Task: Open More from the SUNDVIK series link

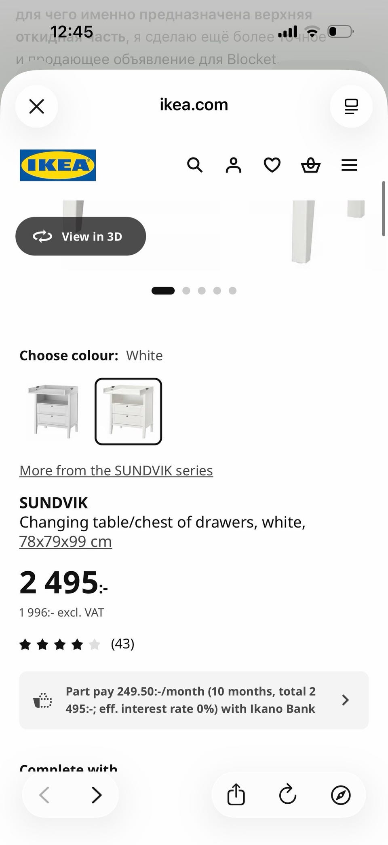Action: tap(116, 470)
